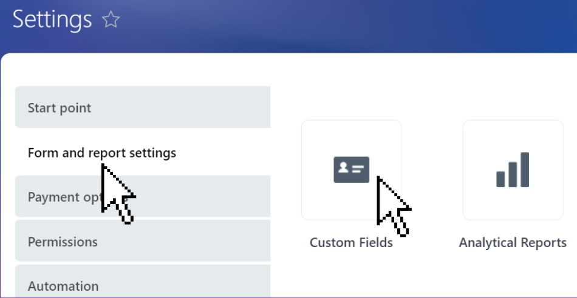Click the Settings page heading
Screen dimensions: 577x298
(52, 20)
